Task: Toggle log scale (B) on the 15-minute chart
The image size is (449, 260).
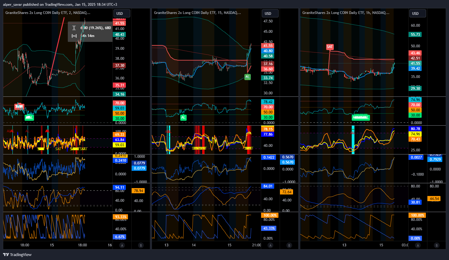Action: [289, 245]
